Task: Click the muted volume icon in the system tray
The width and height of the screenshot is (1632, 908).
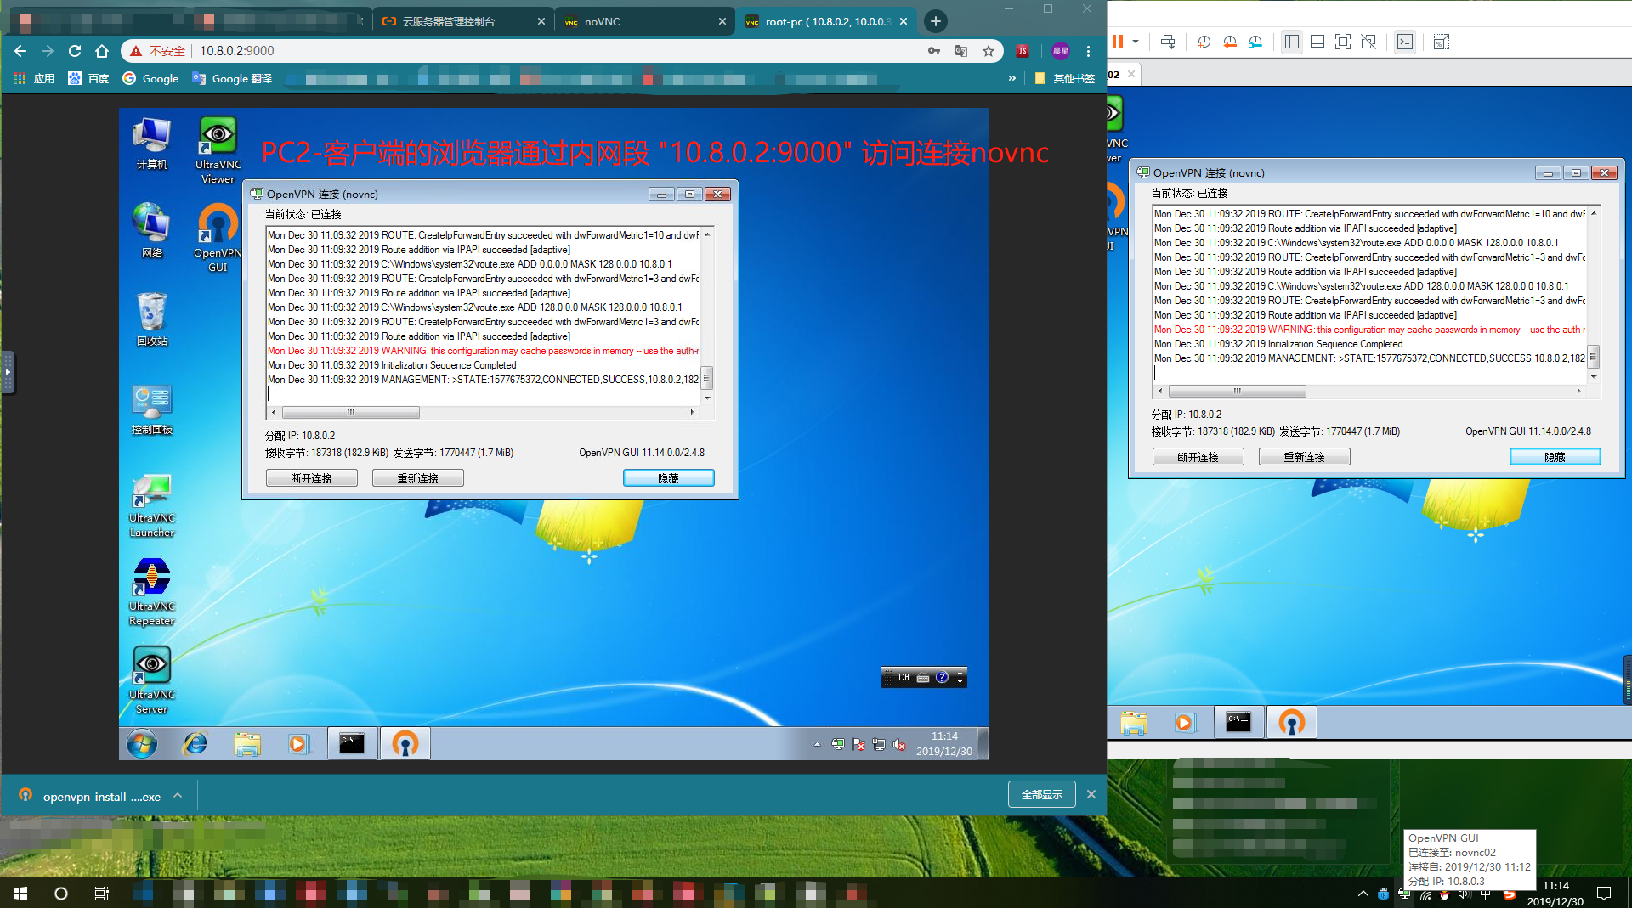Action: tap(900, 744)
